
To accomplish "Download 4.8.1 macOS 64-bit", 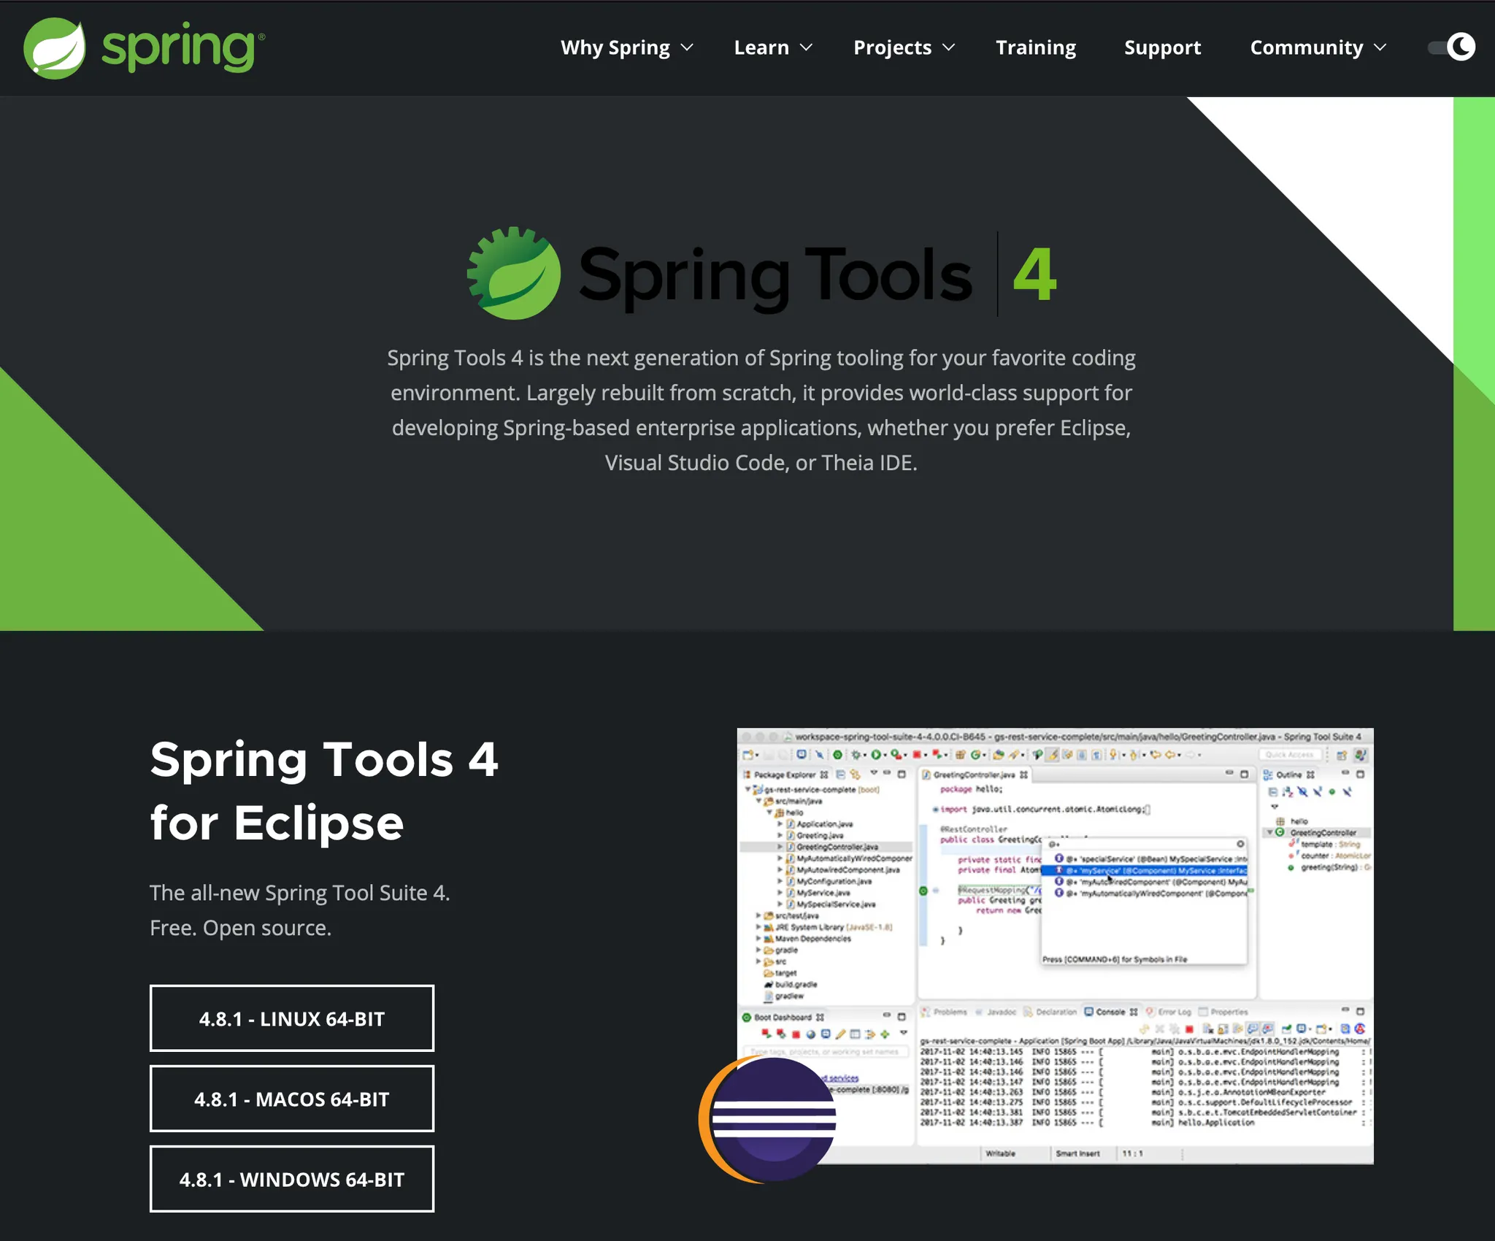I will tap(291, 1099).
